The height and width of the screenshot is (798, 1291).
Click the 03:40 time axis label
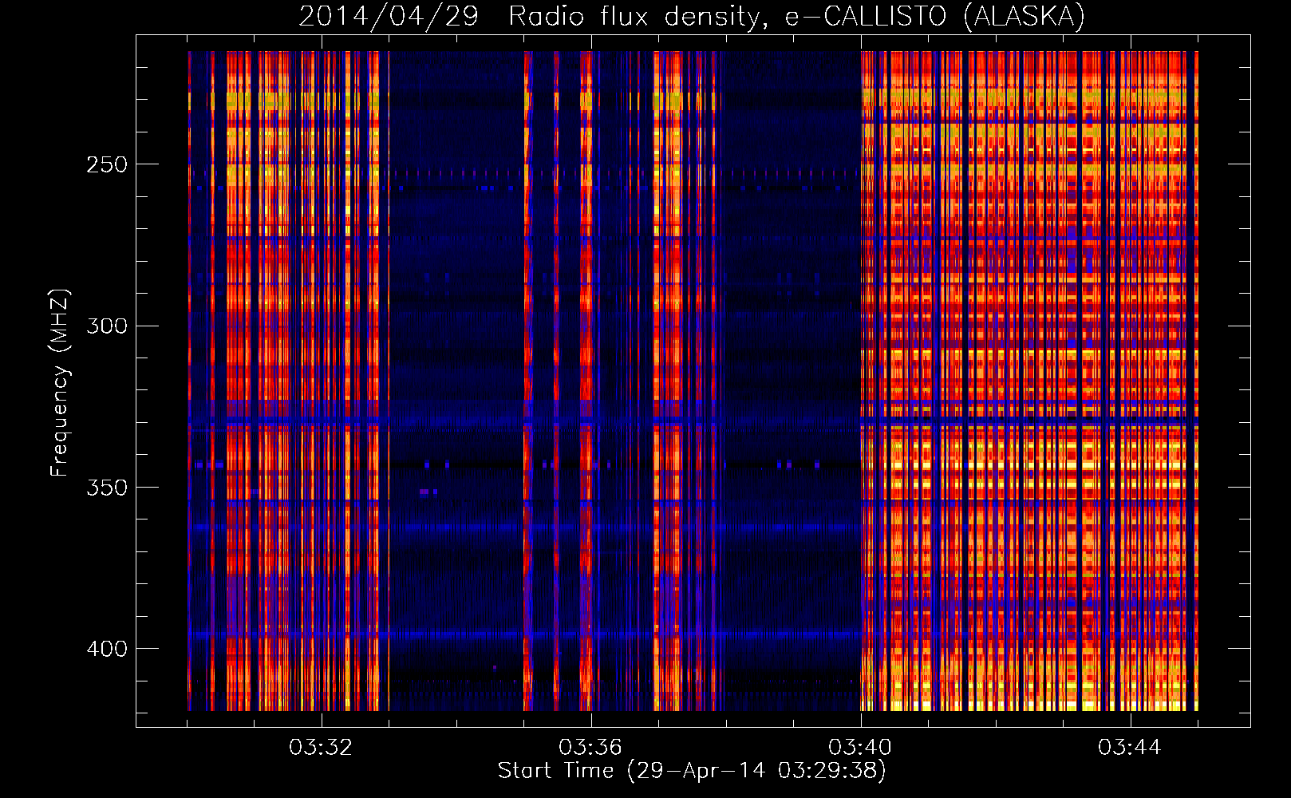tap(860, 748)
